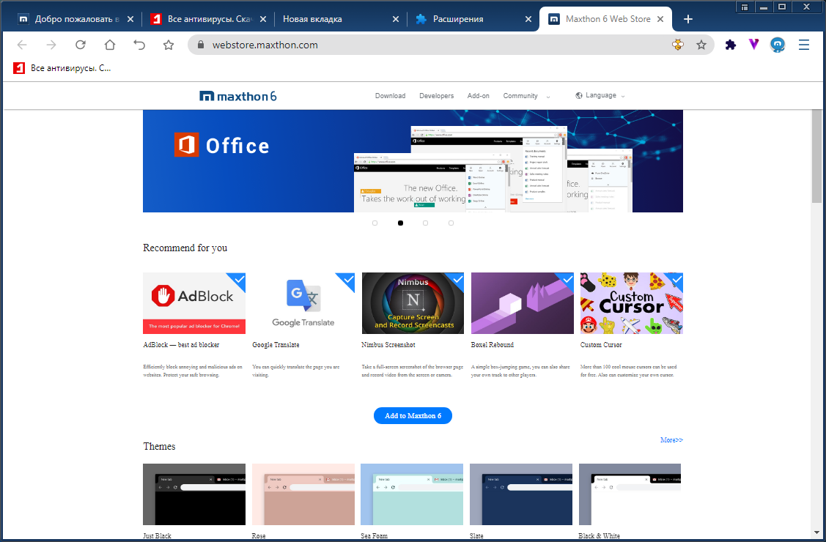Click the tab list icon in title bar

point(745,7)
